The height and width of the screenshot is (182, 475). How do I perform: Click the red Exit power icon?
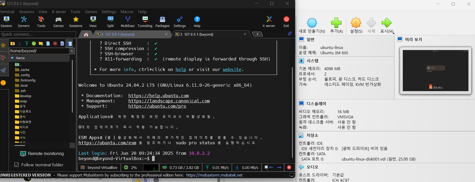[286, 22]
